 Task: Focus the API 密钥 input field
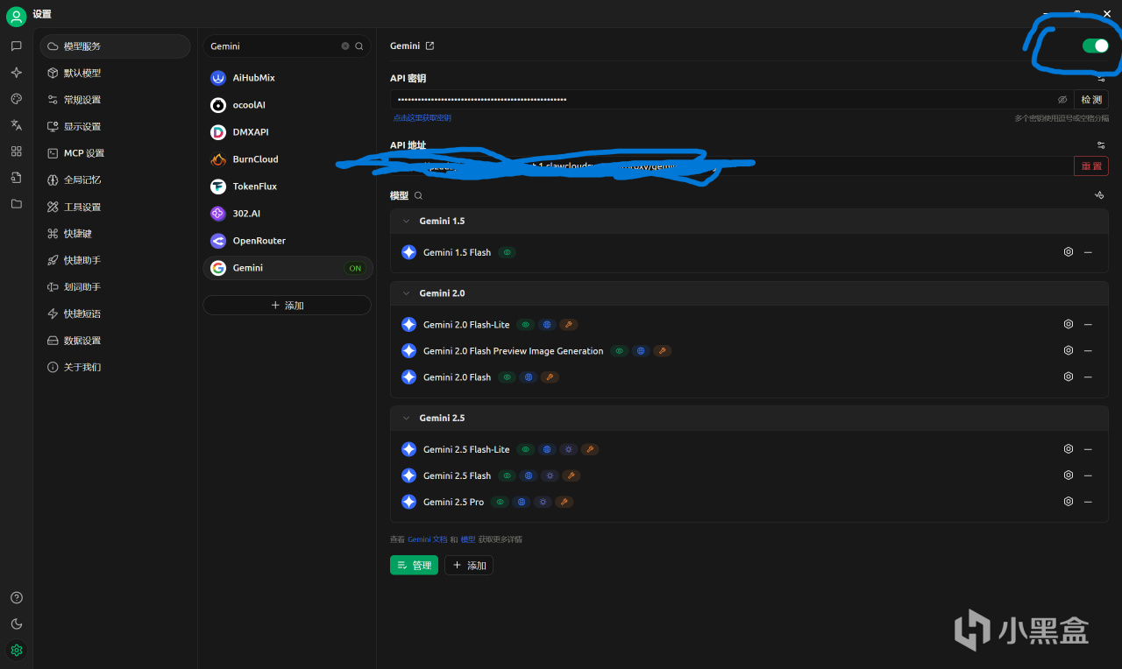[x=732, y=100]
